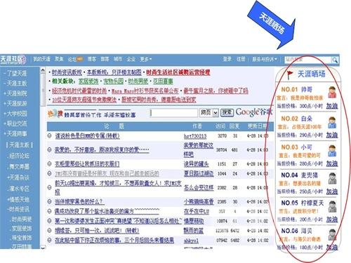Click 加油 for NO.04 麦兜猪
Viewport: 351px width, 263px height.
pos(332,191)
